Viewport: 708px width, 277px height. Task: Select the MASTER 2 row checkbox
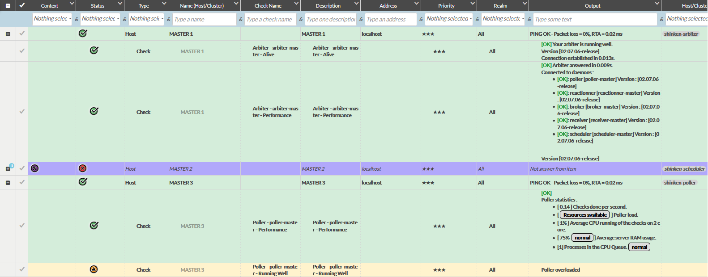(x=22, y=168)
